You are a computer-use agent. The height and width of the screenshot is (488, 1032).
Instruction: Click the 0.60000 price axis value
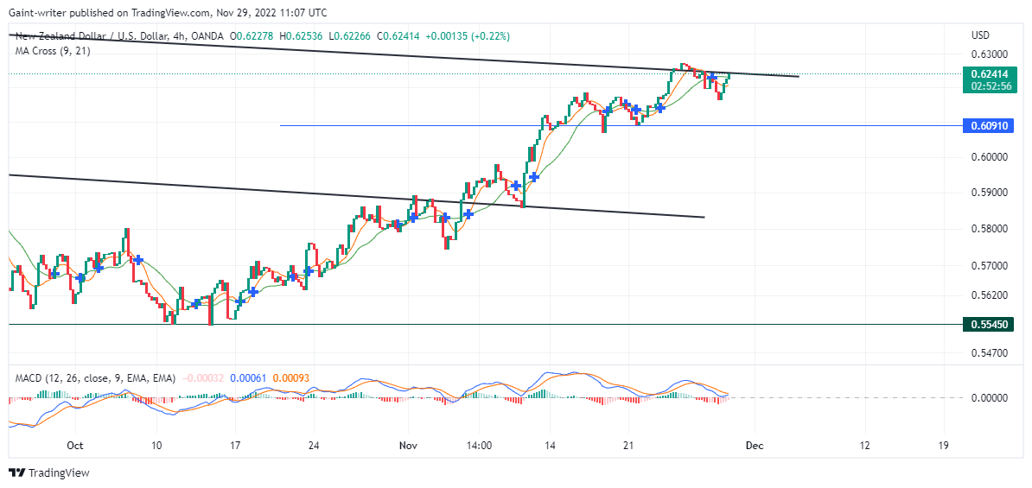991,156
